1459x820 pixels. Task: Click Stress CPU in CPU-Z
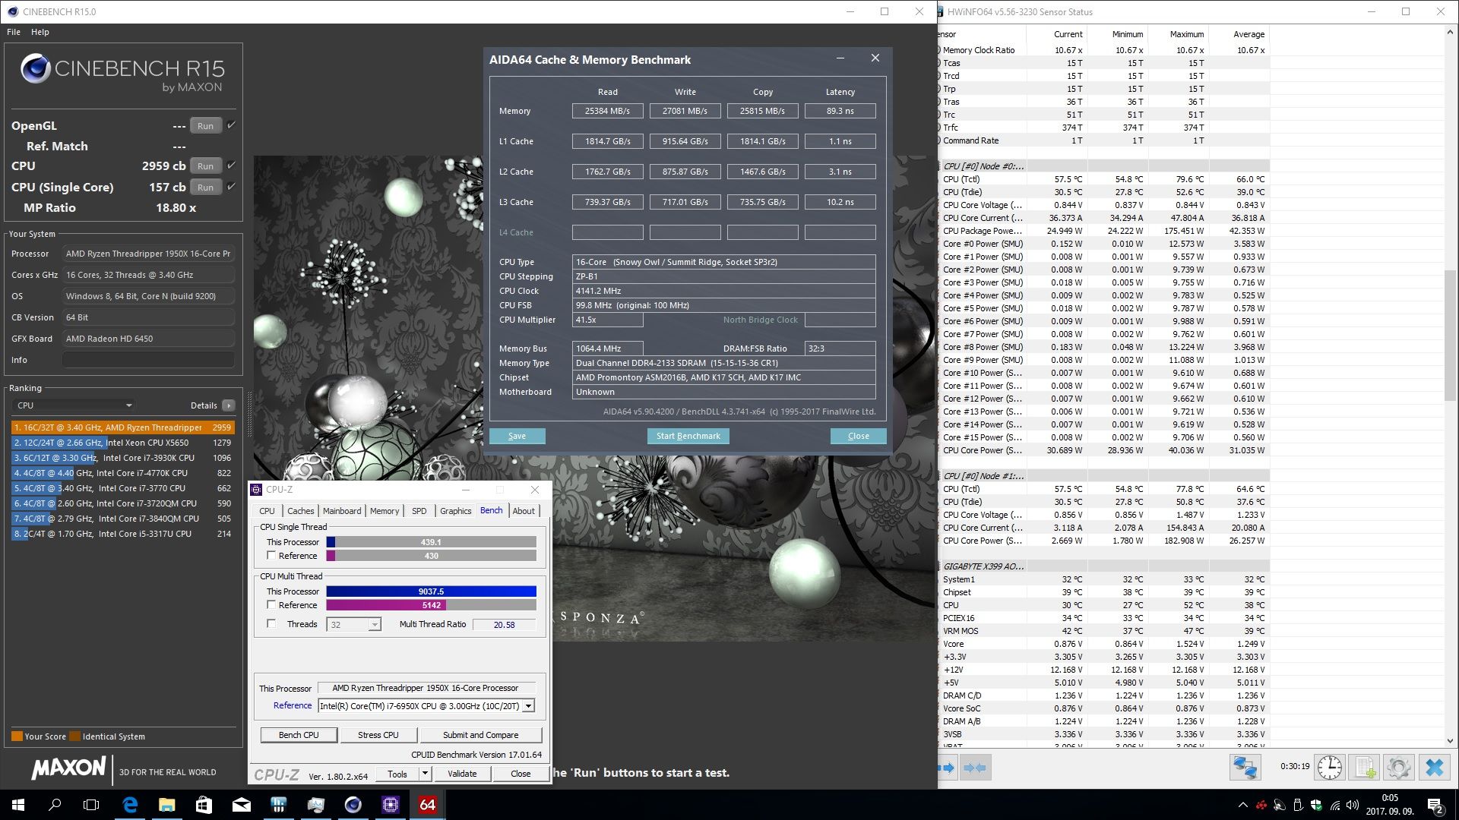click(x=378, y=735)
